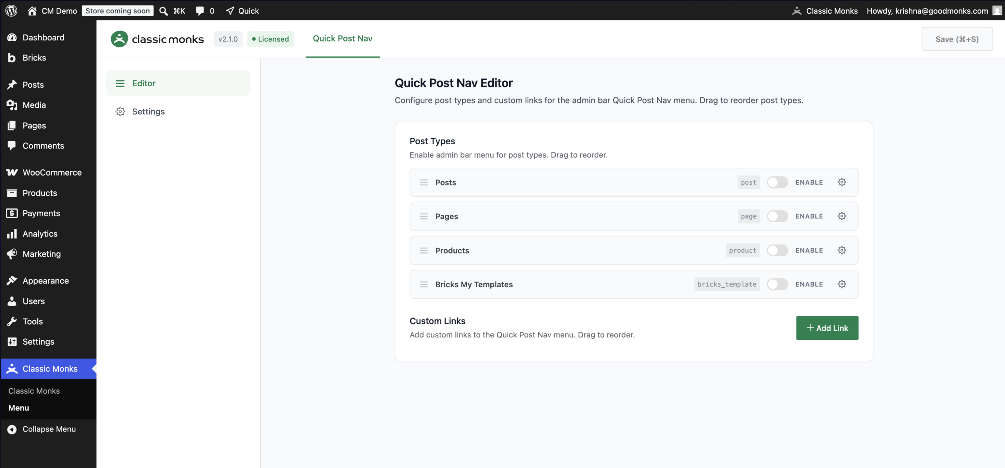
Task: Click the CM Demo site name
Action: click(59, 11)
